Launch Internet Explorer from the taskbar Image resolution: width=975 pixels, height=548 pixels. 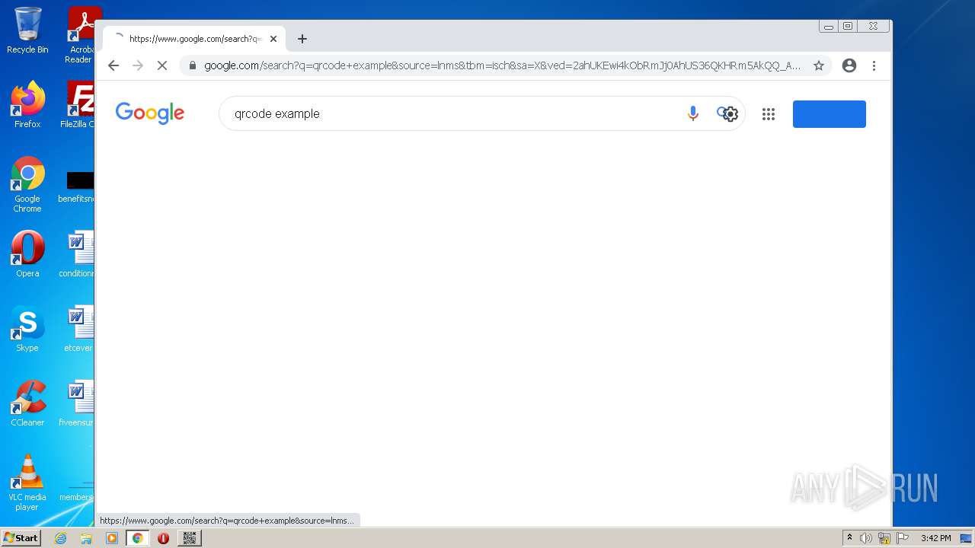click(x=61, y=538)
